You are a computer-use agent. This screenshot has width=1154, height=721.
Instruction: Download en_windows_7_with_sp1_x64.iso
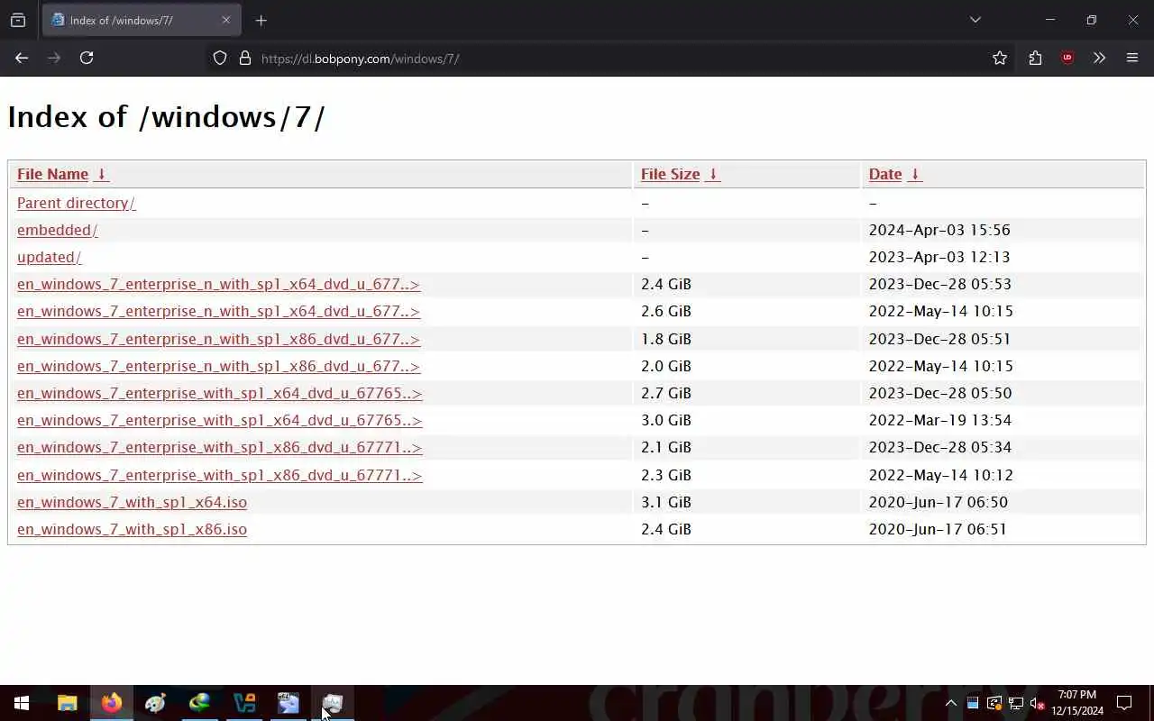[132, 502]
